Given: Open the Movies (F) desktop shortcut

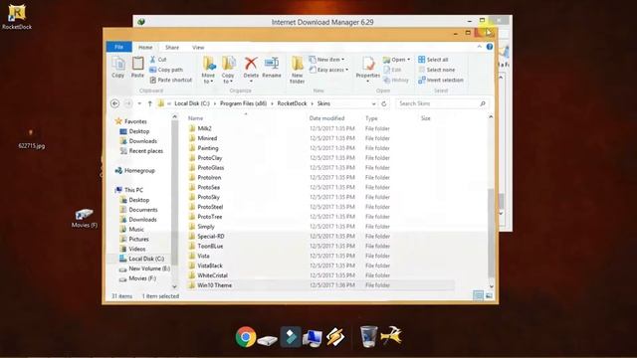Looking at the screenshot, I should pos(84,218).
